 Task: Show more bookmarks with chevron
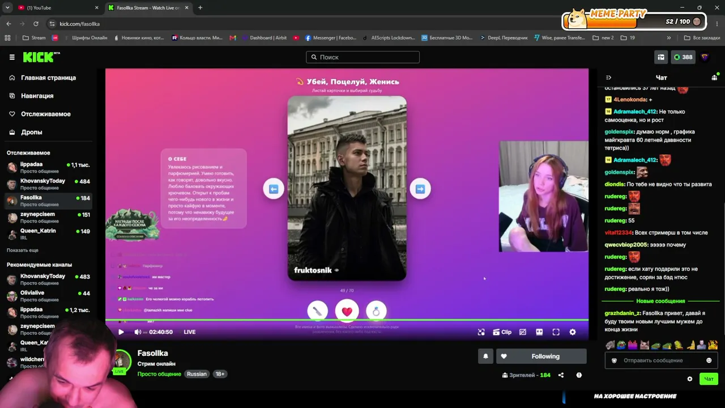tap(669, 38)
